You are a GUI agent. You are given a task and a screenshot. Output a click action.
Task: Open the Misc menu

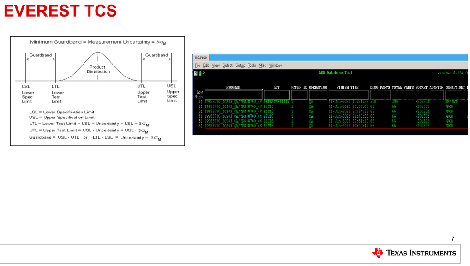click(x=263, y=65)
